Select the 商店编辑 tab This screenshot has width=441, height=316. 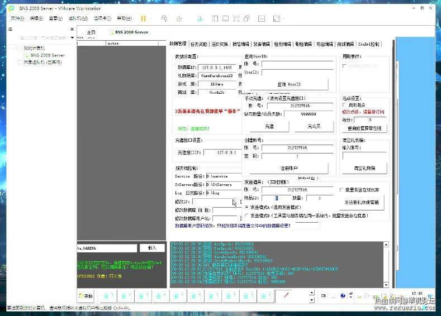click(325, 44)
